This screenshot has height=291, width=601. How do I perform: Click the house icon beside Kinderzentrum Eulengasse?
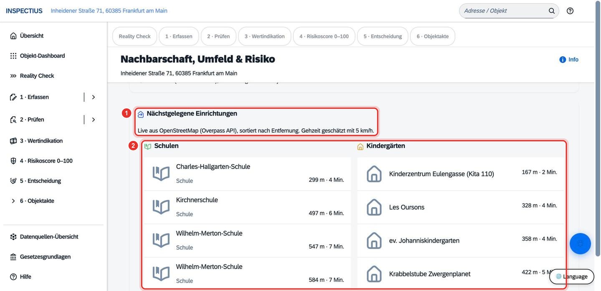pyautogui.click(x=374, y=174)
